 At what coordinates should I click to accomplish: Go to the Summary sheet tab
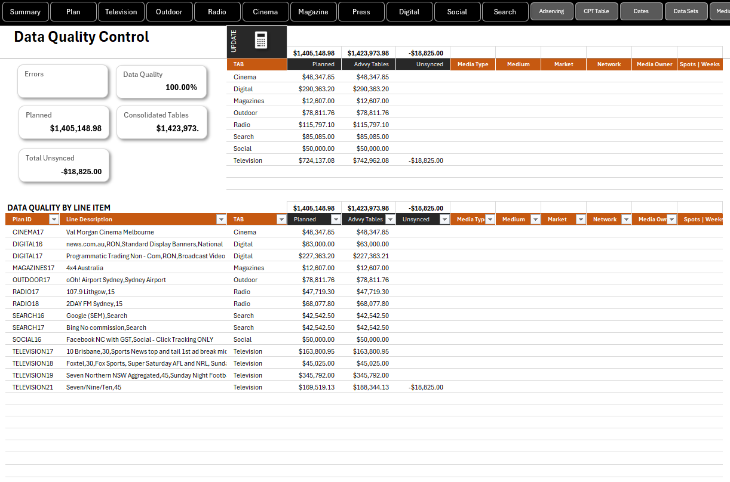tap(25, 11)
